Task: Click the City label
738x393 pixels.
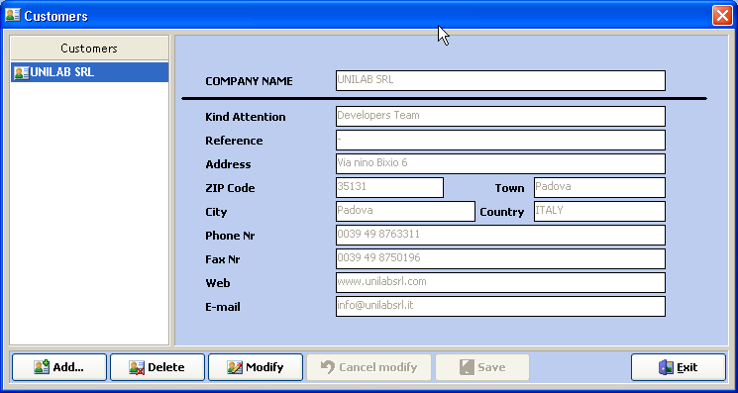Action: tap(216, 212)
